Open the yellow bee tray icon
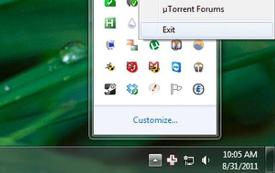 (110, 67)
